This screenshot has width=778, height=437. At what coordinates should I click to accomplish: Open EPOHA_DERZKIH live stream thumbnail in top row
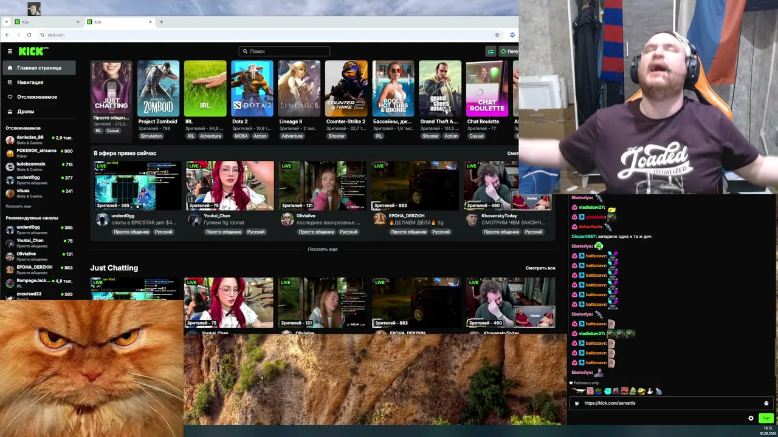tap(415, 185)
